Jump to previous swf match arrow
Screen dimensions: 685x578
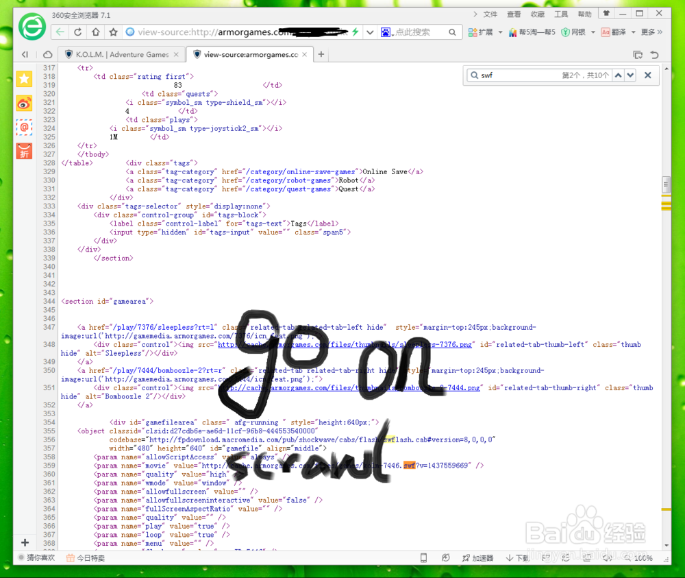coord(618,75)
